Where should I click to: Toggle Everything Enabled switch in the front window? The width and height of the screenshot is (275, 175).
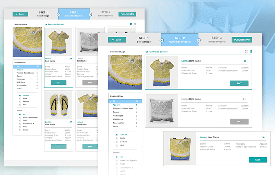[147, 52]
